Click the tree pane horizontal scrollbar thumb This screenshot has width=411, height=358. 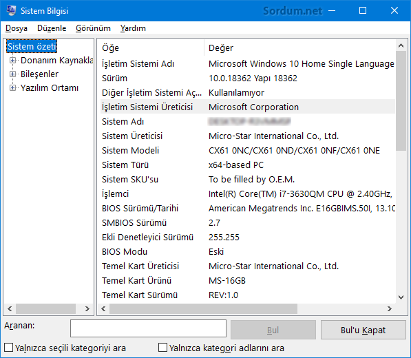(x=45, y=308)
